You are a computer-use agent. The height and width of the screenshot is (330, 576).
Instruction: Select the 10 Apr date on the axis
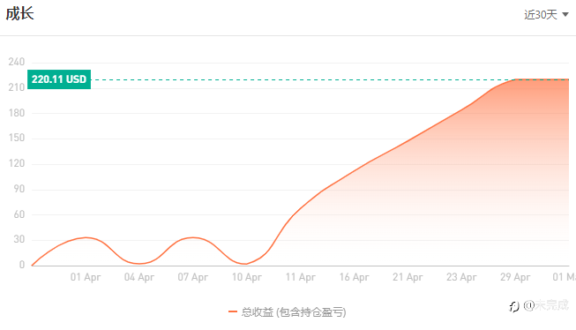tap(247, 277)
